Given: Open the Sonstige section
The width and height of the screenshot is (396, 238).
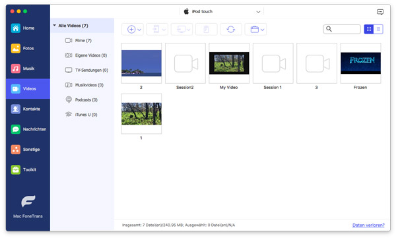Looking at the screenshot, I should point(28,149).
